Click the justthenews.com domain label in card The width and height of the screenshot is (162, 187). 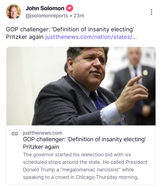click(x=43, y=133)
